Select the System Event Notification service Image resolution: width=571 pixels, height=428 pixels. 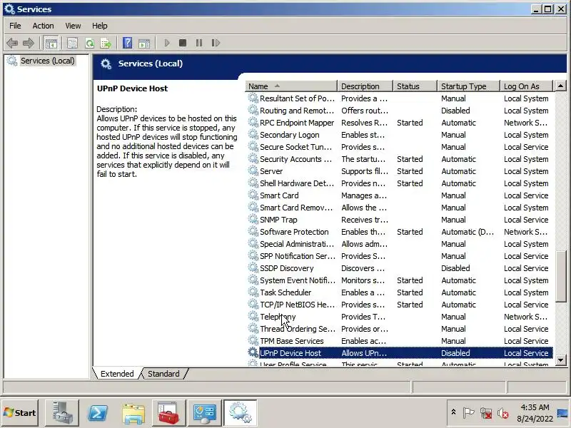click(399, 280)
